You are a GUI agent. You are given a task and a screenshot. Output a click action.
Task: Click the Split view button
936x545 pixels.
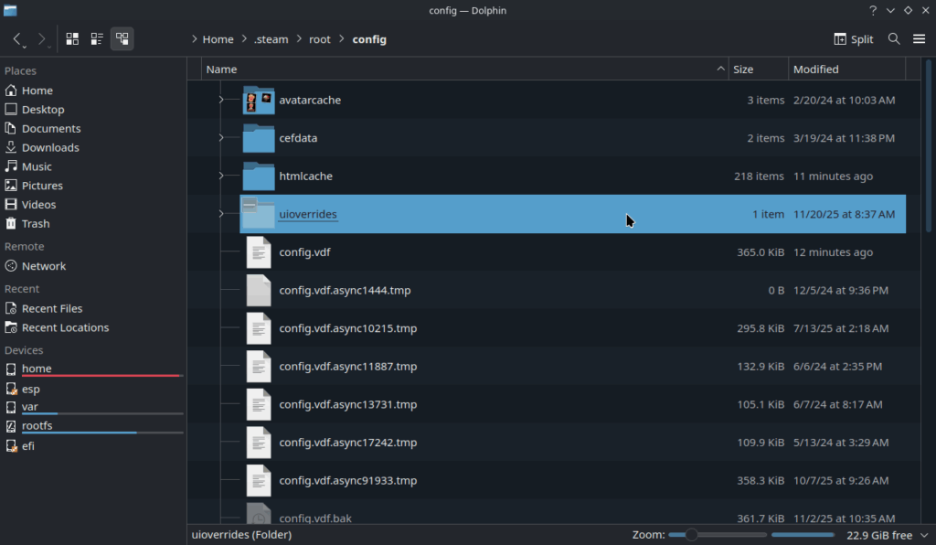click(853, 39)
